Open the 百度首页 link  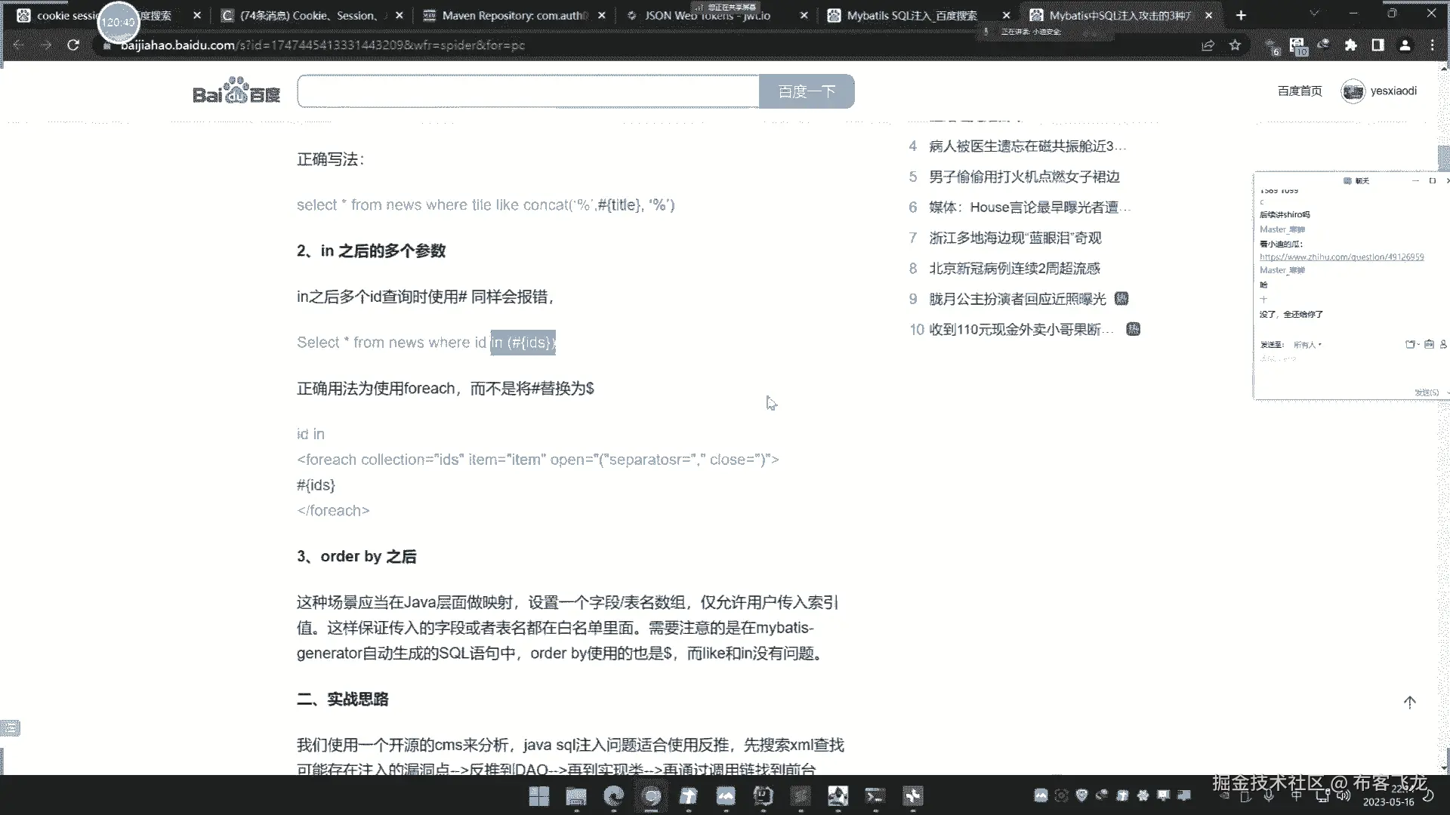click(1299, 91)
